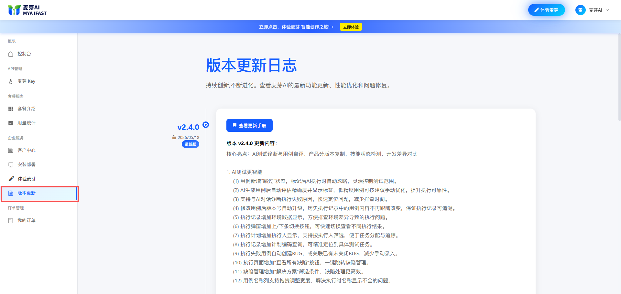Click item (12) 用例名称列支持拖拽调整宽度
The image size is (621, 294).
313,281
